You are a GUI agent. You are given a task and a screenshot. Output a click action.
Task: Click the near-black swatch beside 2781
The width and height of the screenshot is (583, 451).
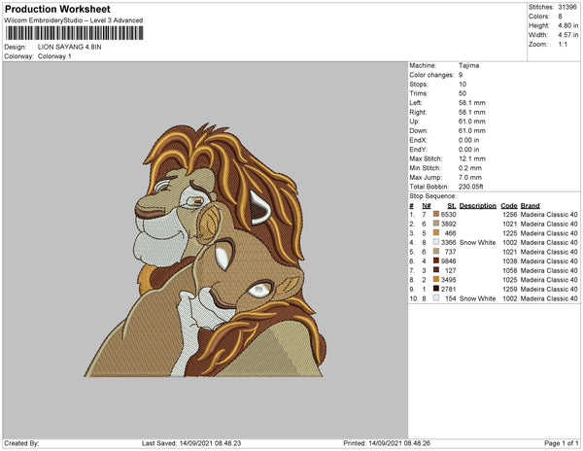tap(436, 289)
